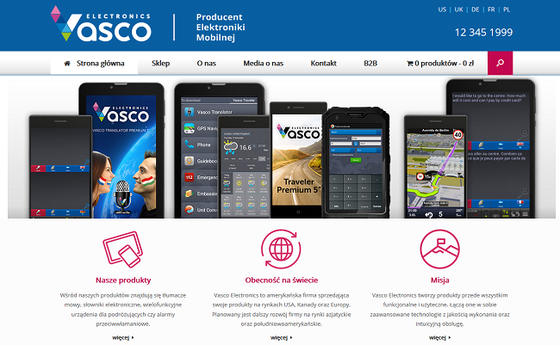Switch language to DE
The width and height of the screenshot is (560, 345).
click(476, 9)
